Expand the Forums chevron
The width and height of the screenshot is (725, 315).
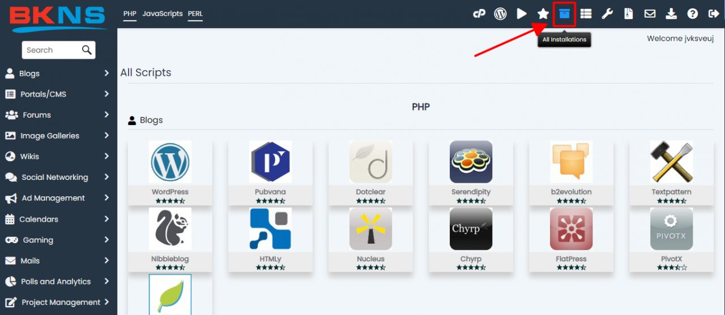point(106,115)
